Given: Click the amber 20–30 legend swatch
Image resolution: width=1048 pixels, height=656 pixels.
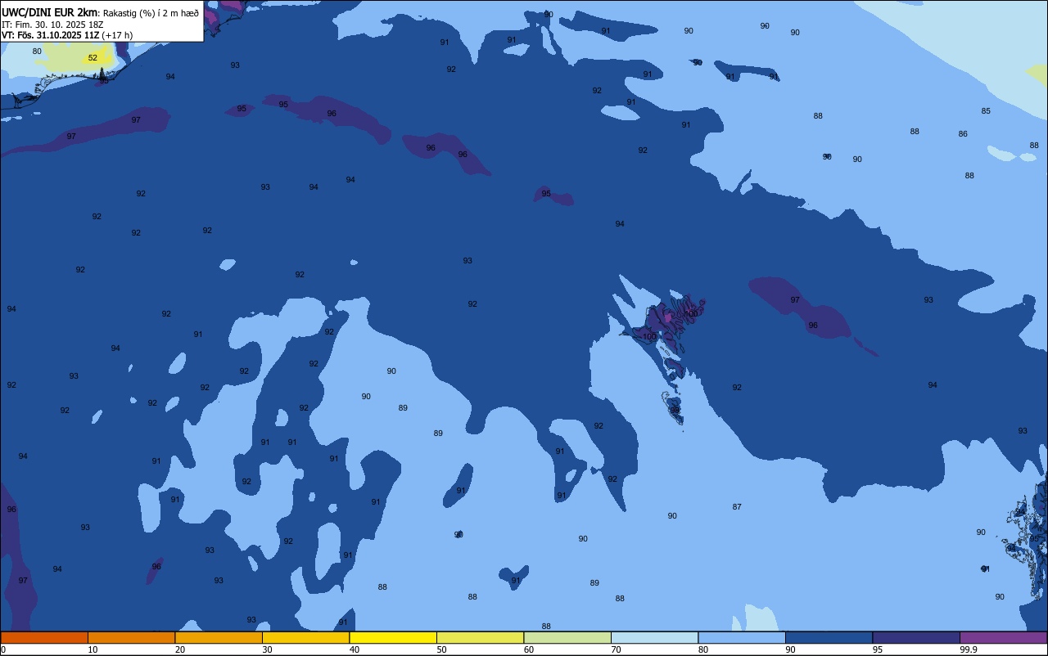Looking at the screenshot, I should pyautogui.click(x=219, y=637).
